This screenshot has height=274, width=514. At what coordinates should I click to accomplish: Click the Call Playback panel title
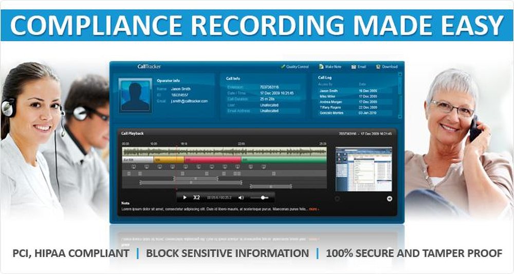click(x=133, y=133)
